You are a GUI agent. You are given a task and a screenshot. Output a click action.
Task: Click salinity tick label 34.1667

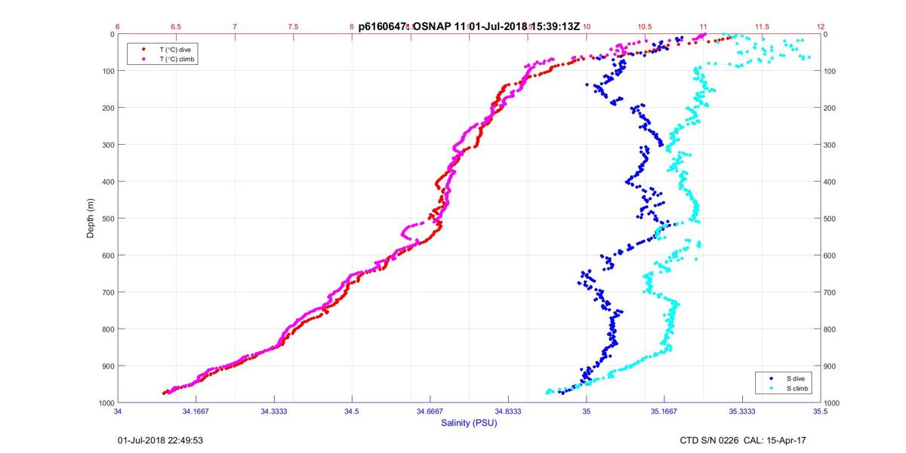coord(196,412)
